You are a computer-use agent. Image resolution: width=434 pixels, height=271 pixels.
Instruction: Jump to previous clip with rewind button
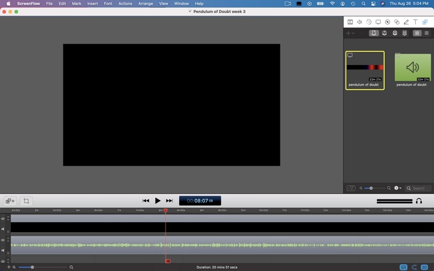(x=146, y=201)
